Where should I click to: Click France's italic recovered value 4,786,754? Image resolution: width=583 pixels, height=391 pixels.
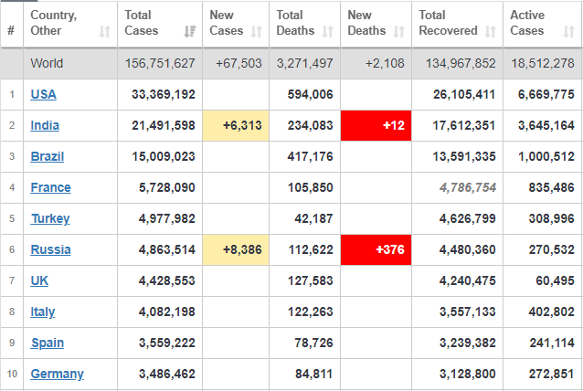(x=468, y=187)
